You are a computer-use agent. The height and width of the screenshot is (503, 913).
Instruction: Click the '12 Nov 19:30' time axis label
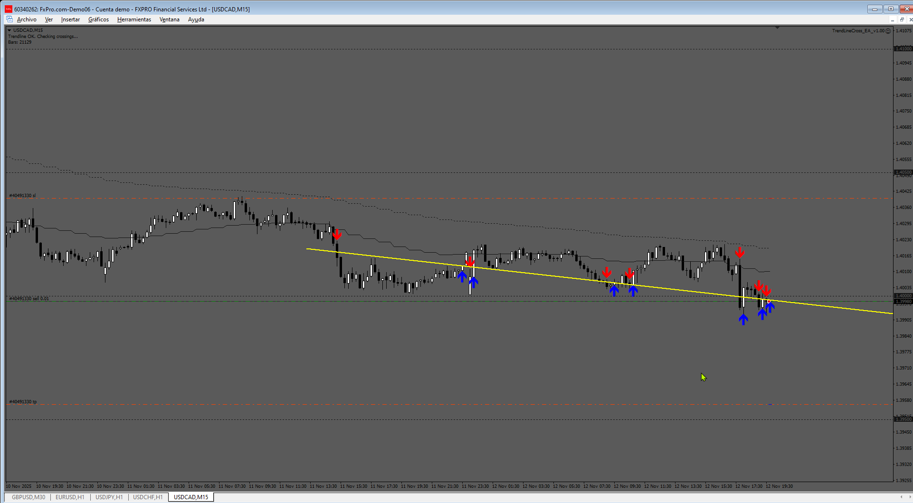click(780, 486)
